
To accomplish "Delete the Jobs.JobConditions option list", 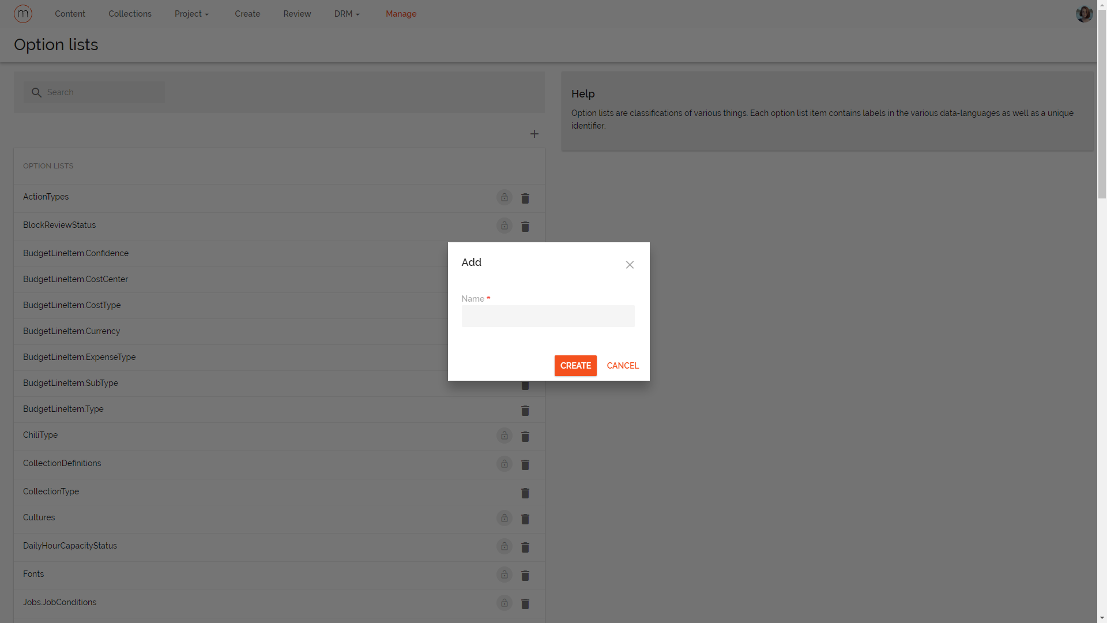I will click(x=525, y=604).
